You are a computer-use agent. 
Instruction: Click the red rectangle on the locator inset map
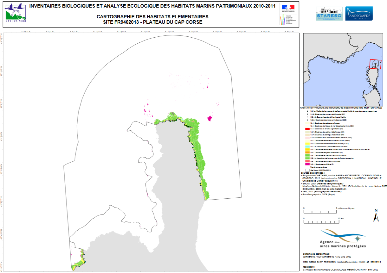click(376, 64)
